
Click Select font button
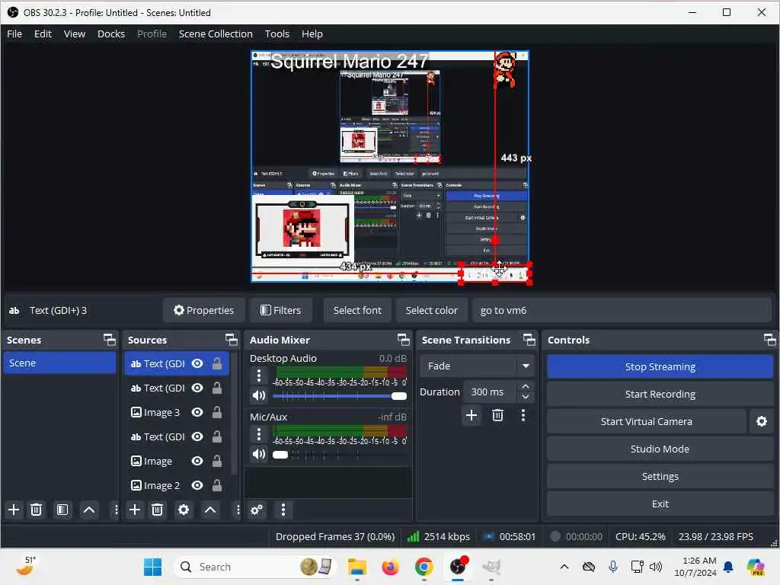point(357,310)
